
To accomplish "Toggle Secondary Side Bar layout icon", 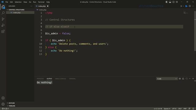I will click(x=173, y=2).
